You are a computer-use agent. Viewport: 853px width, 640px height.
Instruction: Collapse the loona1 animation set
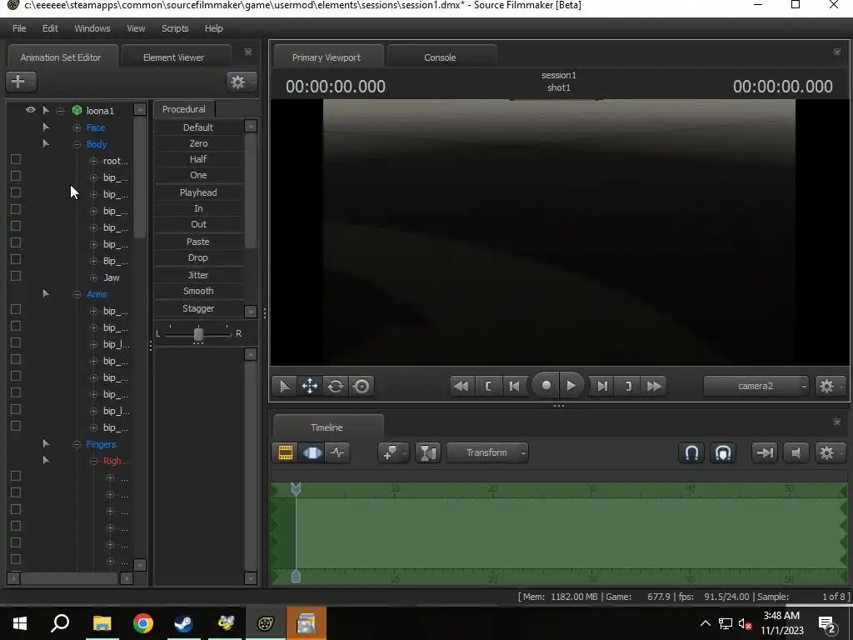tap(60, 111)
